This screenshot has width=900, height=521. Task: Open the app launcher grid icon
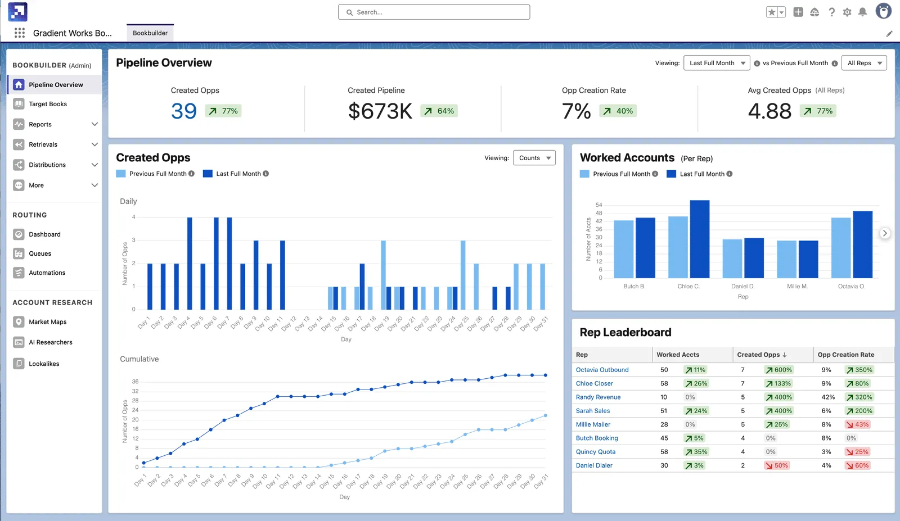click(20, 33)
